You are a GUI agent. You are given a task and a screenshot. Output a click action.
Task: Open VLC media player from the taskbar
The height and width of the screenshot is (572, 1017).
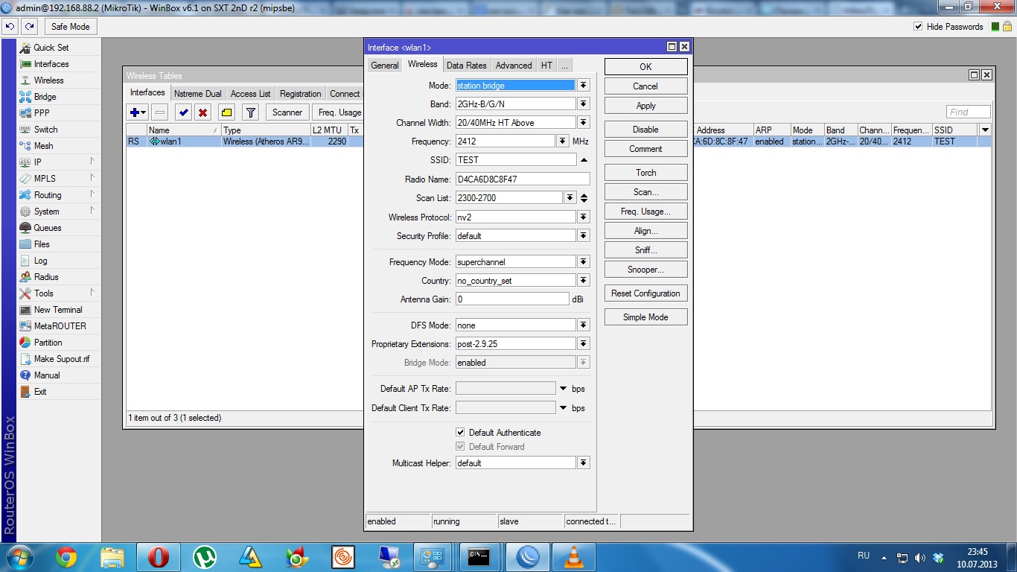[574, 557]
